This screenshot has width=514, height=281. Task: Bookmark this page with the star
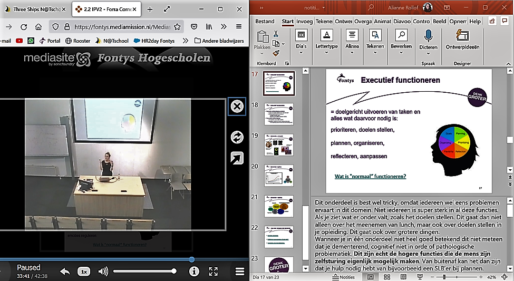[178, 27]
